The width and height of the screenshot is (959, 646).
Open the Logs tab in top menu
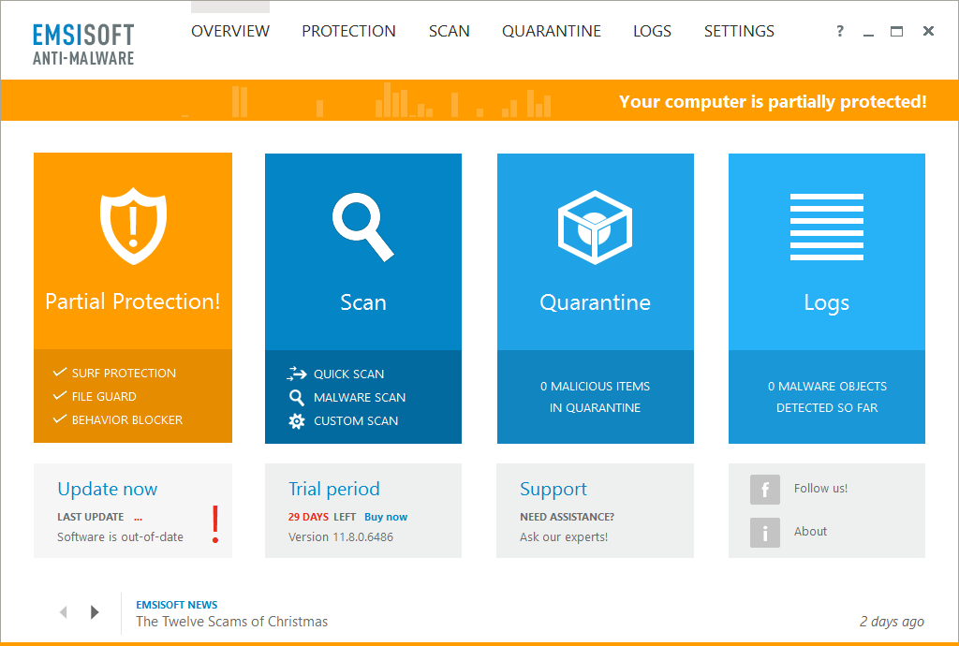tap(652, 31)
